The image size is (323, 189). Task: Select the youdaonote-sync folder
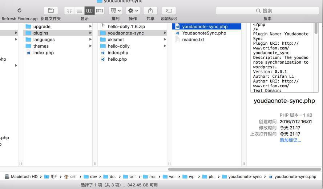(132, 33)
